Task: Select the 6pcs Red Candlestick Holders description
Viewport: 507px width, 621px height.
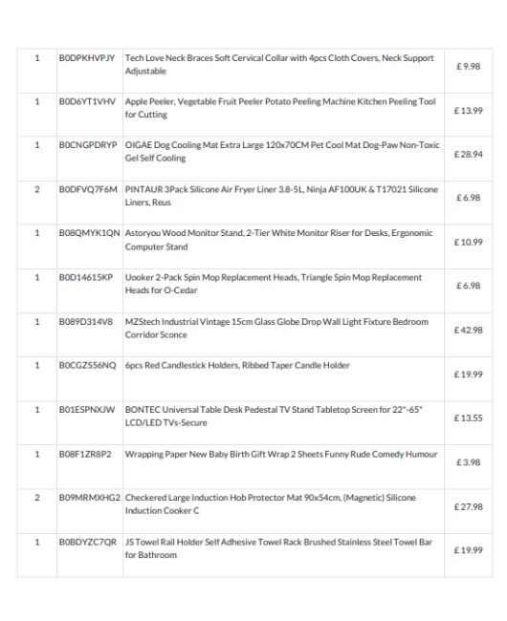Action: pyautogui.click(x=237, y=366)
